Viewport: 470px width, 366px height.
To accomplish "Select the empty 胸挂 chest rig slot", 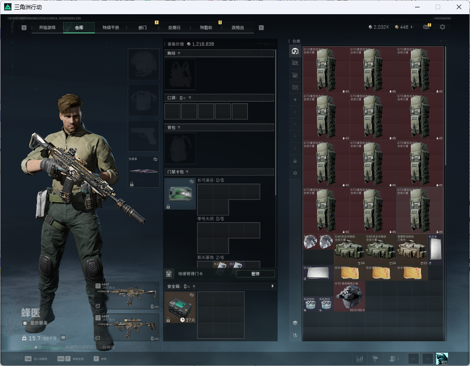I will 180,74.
